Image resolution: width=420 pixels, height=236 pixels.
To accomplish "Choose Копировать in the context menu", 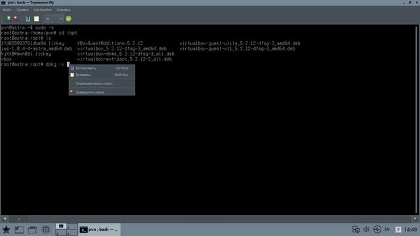I will point(102,68).
